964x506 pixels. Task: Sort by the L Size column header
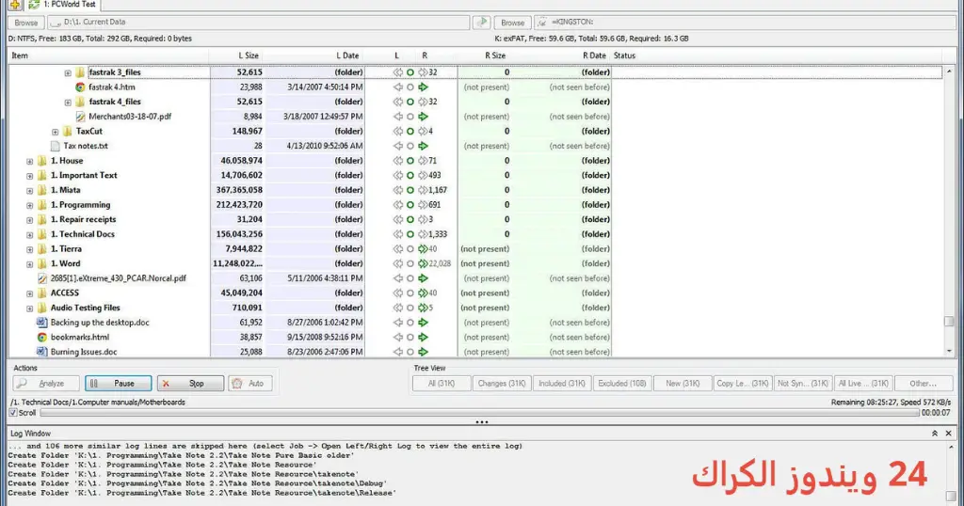click(237, 55)
